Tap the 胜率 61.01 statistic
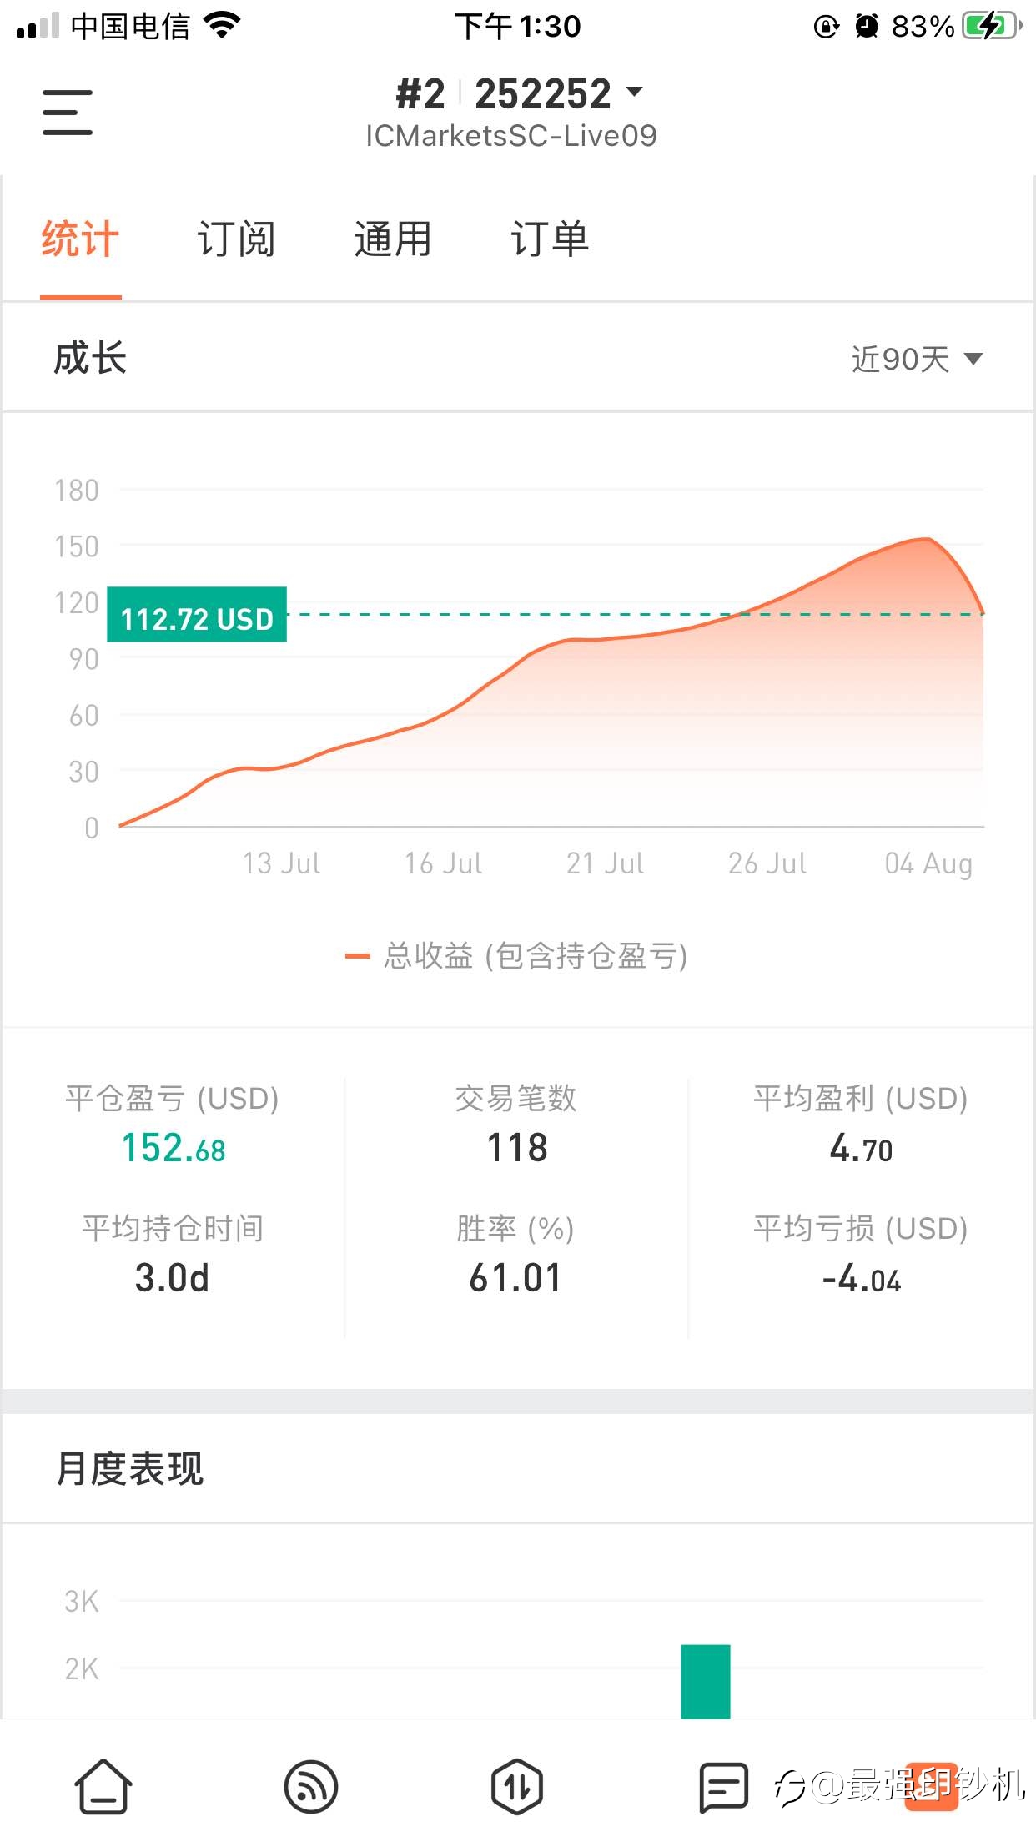 [x=515, y=1277]
